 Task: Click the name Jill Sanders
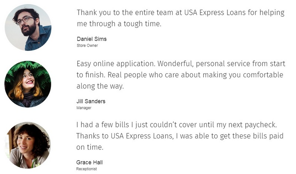[91, 101]
